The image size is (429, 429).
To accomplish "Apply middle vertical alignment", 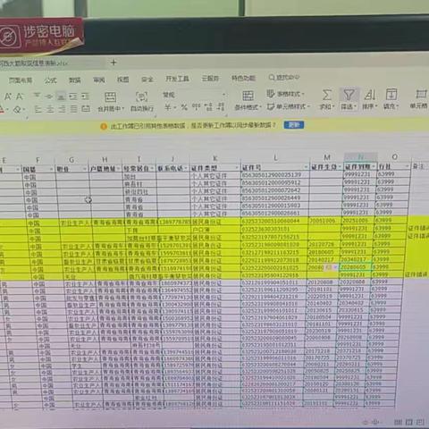I will 49,96.
